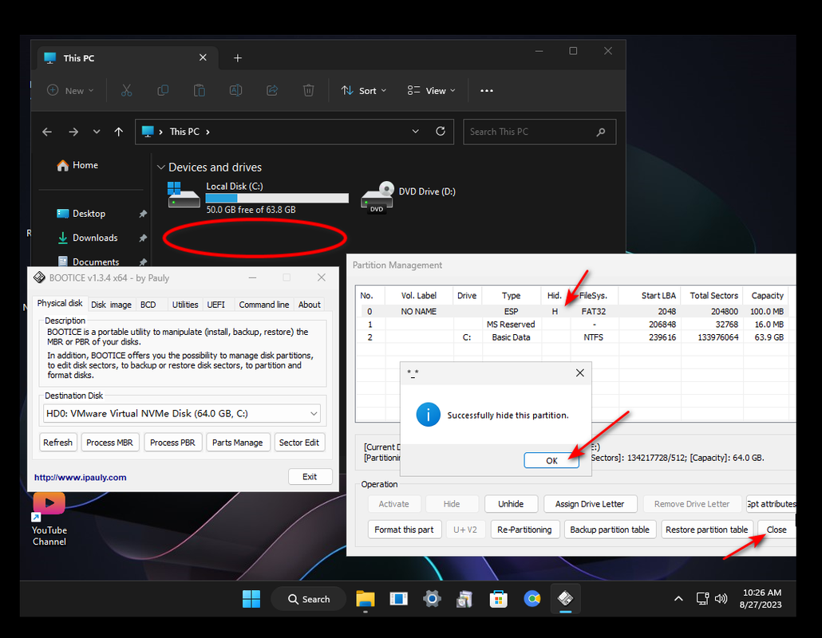
Task: Switch to the About tab in BOOTICE
Action: 310,305
